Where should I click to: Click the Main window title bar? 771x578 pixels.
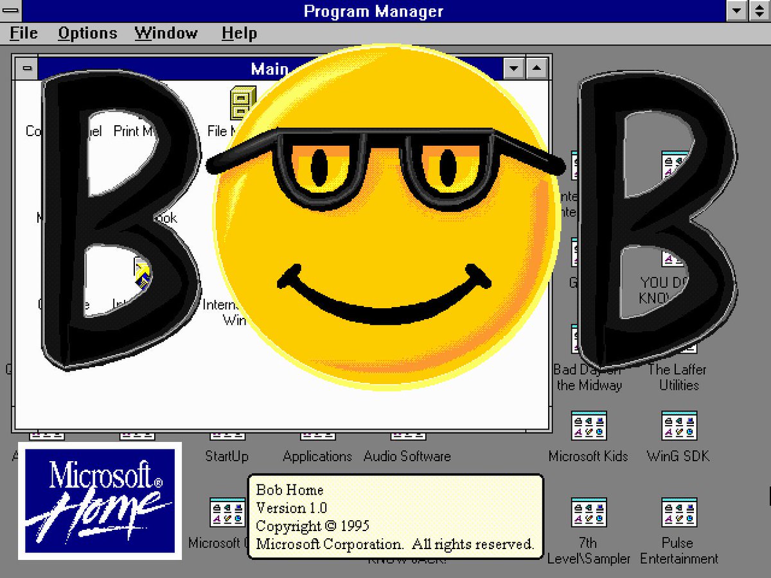click(x=270, y=68)
